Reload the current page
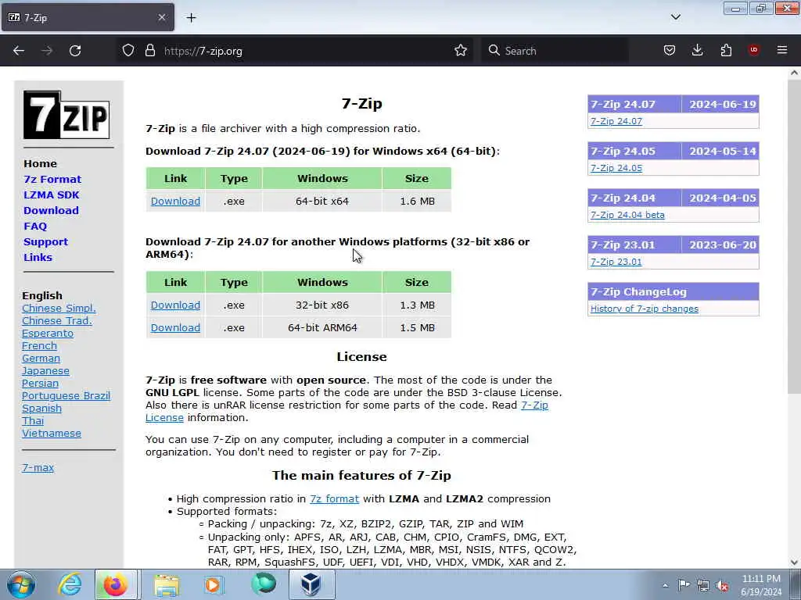 [x=75, y=51]
